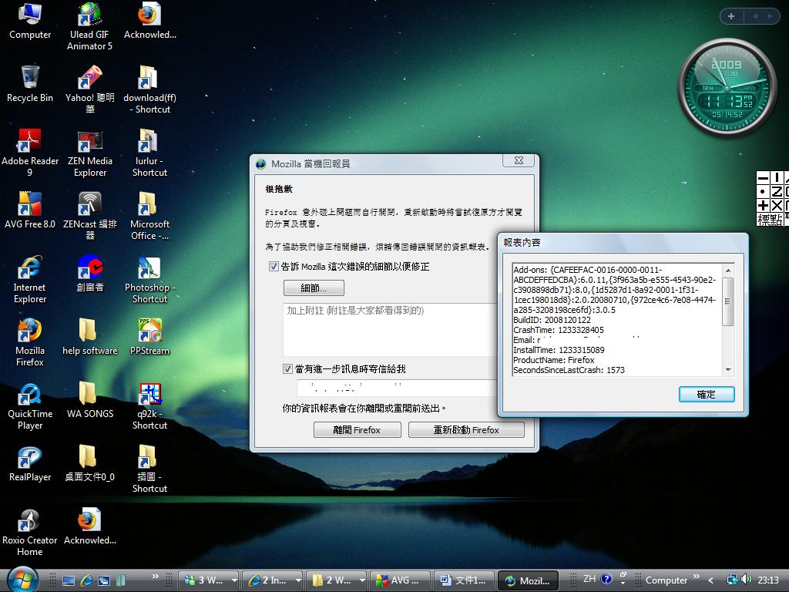
Task: Launch AVG Free 8.0 from desktop
Action: click(30, 210)
